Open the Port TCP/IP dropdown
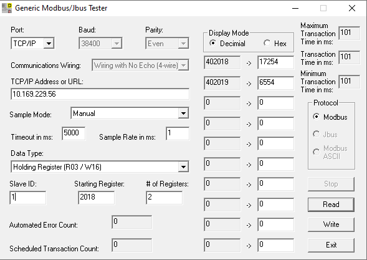Image resolution: width=367 pixels, height=260 pixels. [33, 44]
